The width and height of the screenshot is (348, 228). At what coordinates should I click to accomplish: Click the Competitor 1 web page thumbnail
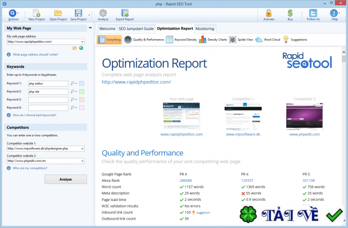tap(243, 116)
